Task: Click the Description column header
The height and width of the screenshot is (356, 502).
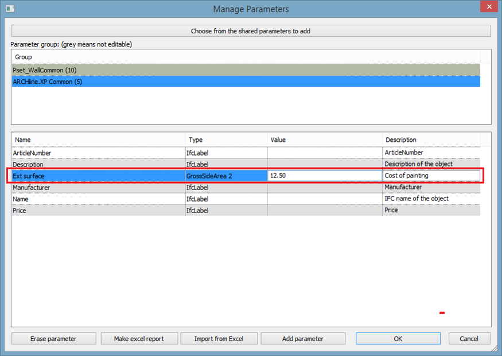Action: point(431,140)
